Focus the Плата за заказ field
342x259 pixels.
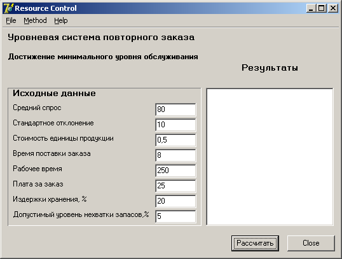175,186
